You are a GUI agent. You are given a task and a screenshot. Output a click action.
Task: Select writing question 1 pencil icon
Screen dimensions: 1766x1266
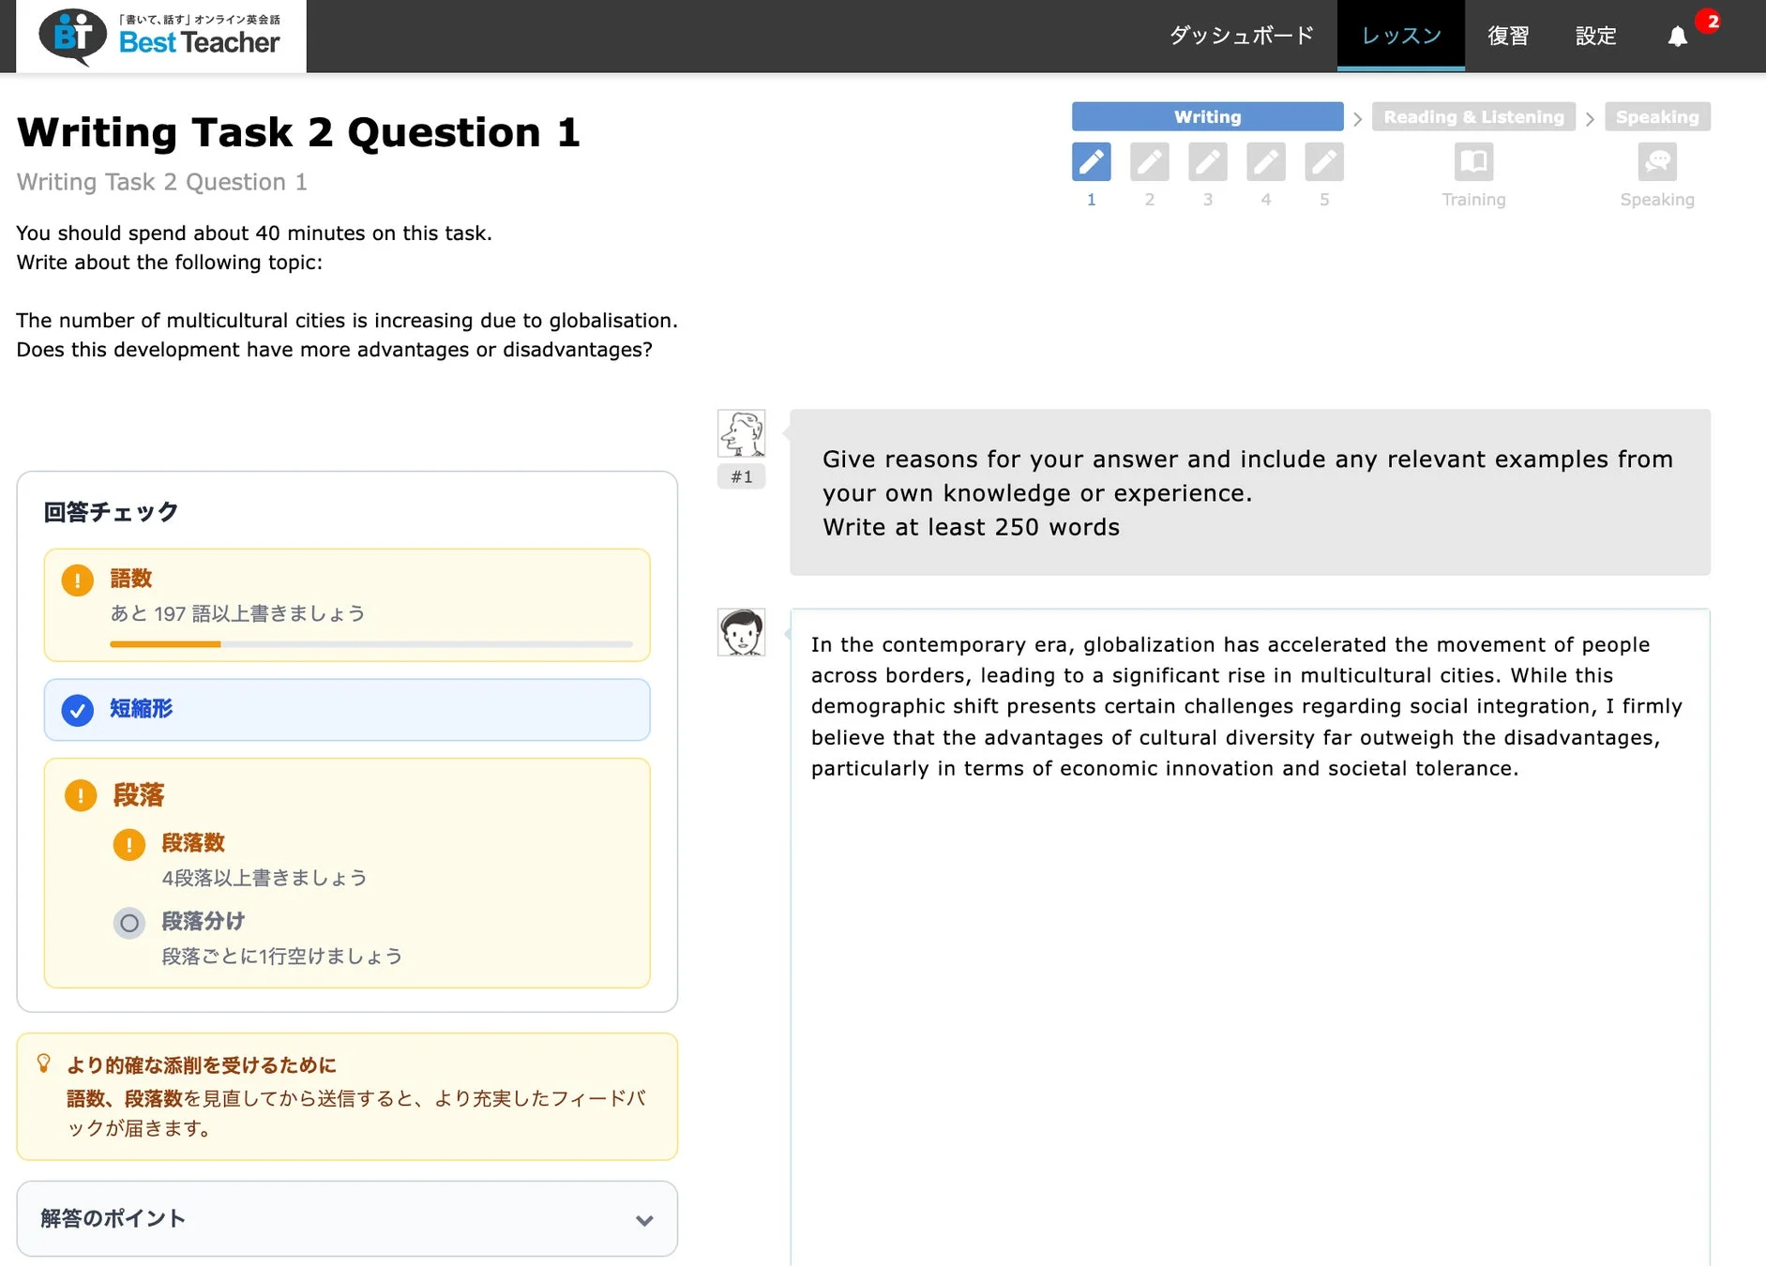tap(1091, 161)
